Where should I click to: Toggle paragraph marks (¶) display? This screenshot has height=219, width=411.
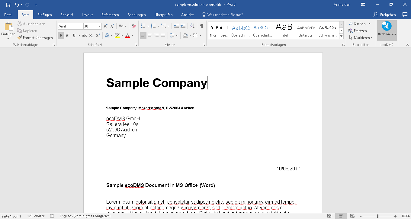(x=201, y=26)
